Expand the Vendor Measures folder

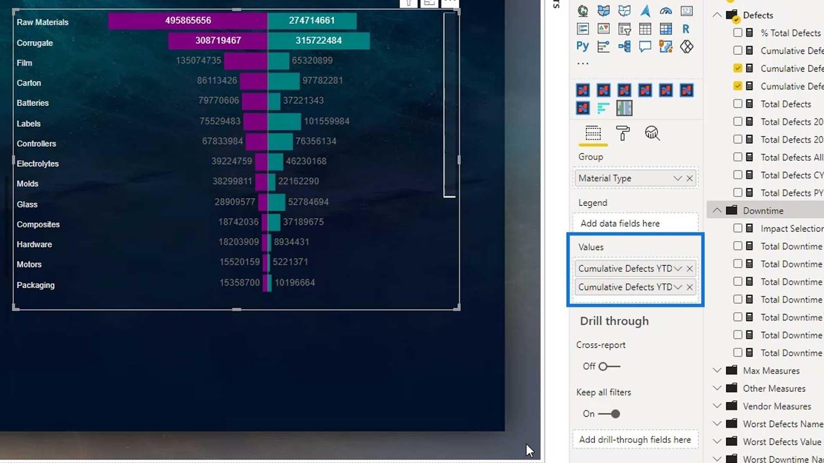[x=717, y=406]
